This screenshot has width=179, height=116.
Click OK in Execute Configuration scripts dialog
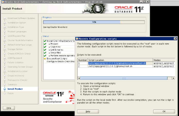(164, 111)
